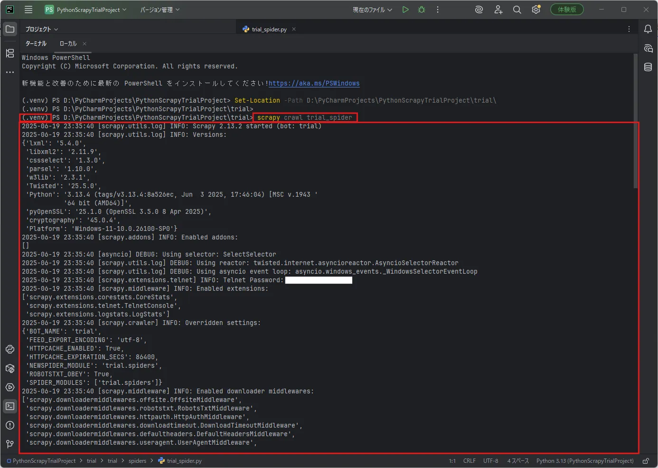Open the IDE settings gear icon

click(x=536, y=10)
